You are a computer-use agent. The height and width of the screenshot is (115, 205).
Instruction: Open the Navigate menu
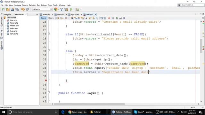(x=17, y=5)
